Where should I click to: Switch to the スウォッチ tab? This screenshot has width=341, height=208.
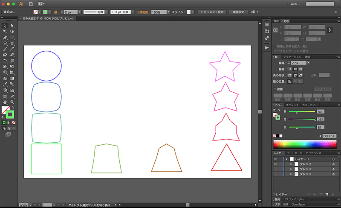tap(292, 105)
